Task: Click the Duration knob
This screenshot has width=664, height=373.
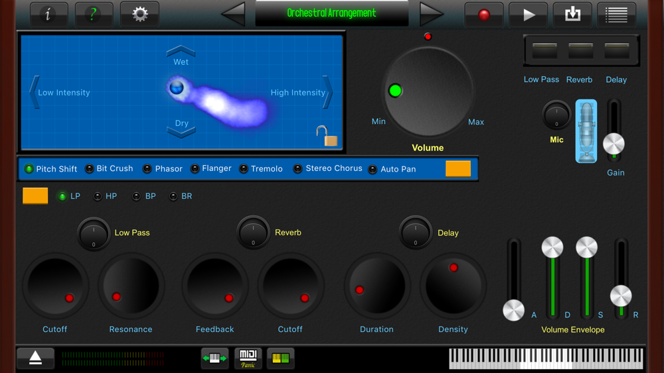Action: [x=377, y=286]
